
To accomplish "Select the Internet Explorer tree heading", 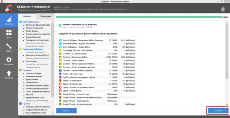I will pyautogui.click(x=31, y=22).
